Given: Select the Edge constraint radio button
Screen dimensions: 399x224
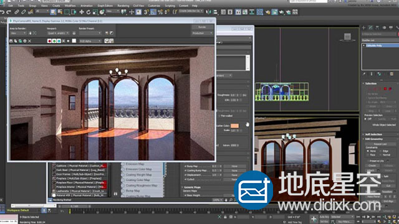Looking at the screenshot, I should click(x=381, y=151).
